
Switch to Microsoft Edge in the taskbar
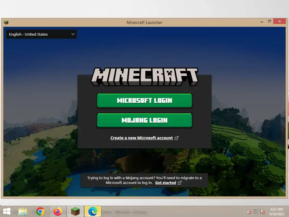coord(93,211)
